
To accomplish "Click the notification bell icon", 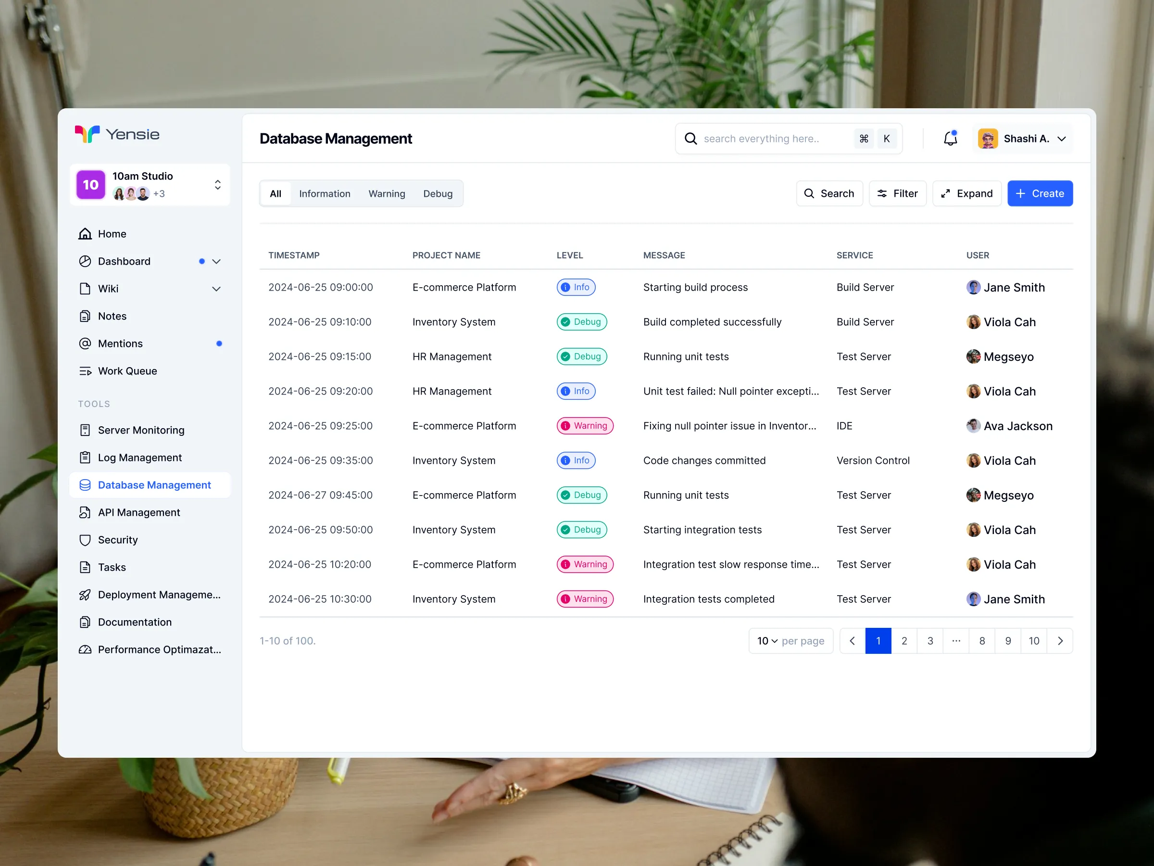I will click(x=950, y=139).
